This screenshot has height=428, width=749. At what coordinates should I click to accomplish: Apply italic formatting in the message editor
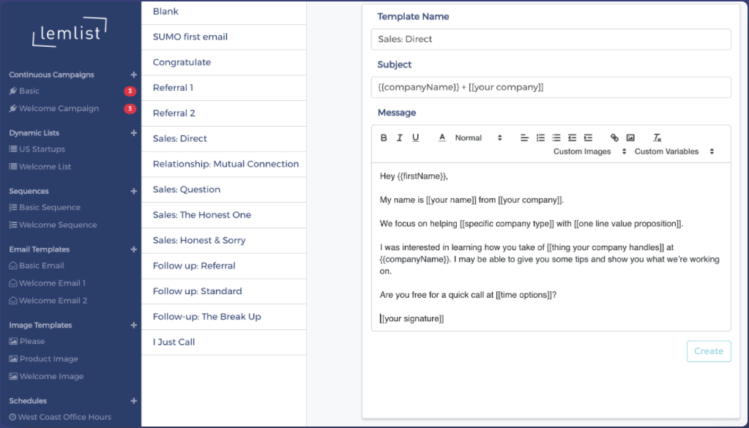400,138
